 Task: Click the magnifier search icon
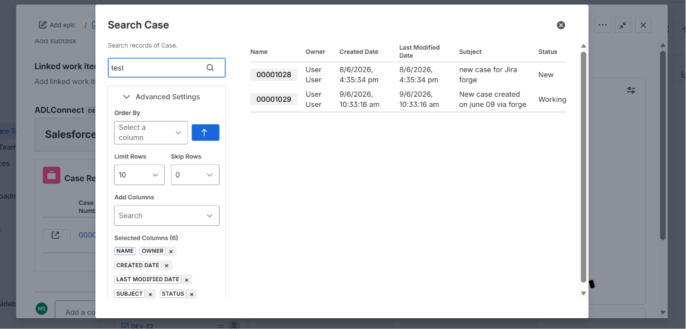(210, 68)
